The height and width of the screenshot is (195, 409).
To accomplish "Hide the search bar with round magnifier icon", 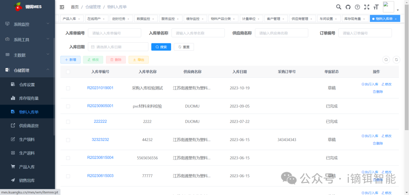I will pos(386,60).
